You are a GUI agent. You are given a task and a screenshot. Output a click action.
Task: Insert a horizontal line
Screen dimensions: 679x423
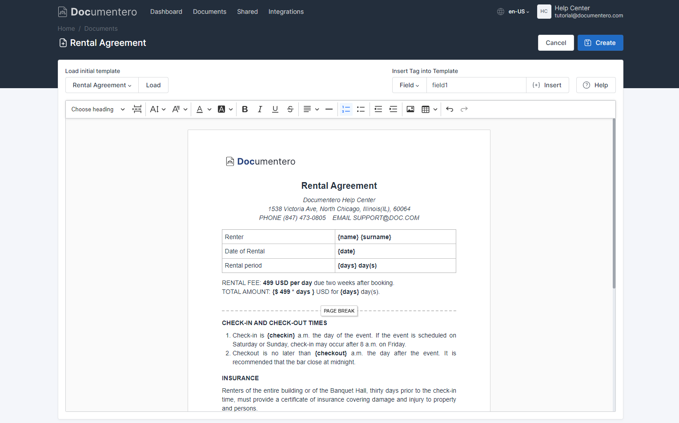329,109
